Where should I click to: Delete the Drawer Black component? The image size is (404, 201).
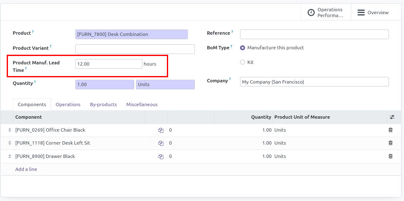pyautogui.click(x=390, y=156)
